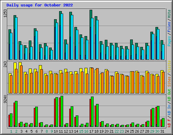Click day label 19 on x-axis
The width and height of the screenshot is (173, 135).
pos(101,131)
